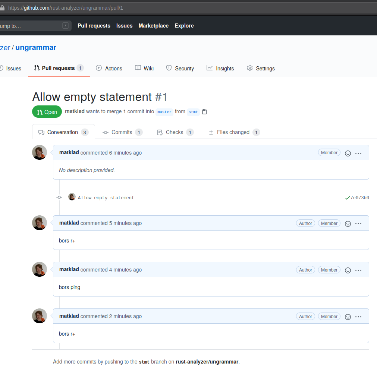Image resolution: width=377 pixels, height=371 pixels.
Task: Focus the jump to search field
Action: coord(35,26)
